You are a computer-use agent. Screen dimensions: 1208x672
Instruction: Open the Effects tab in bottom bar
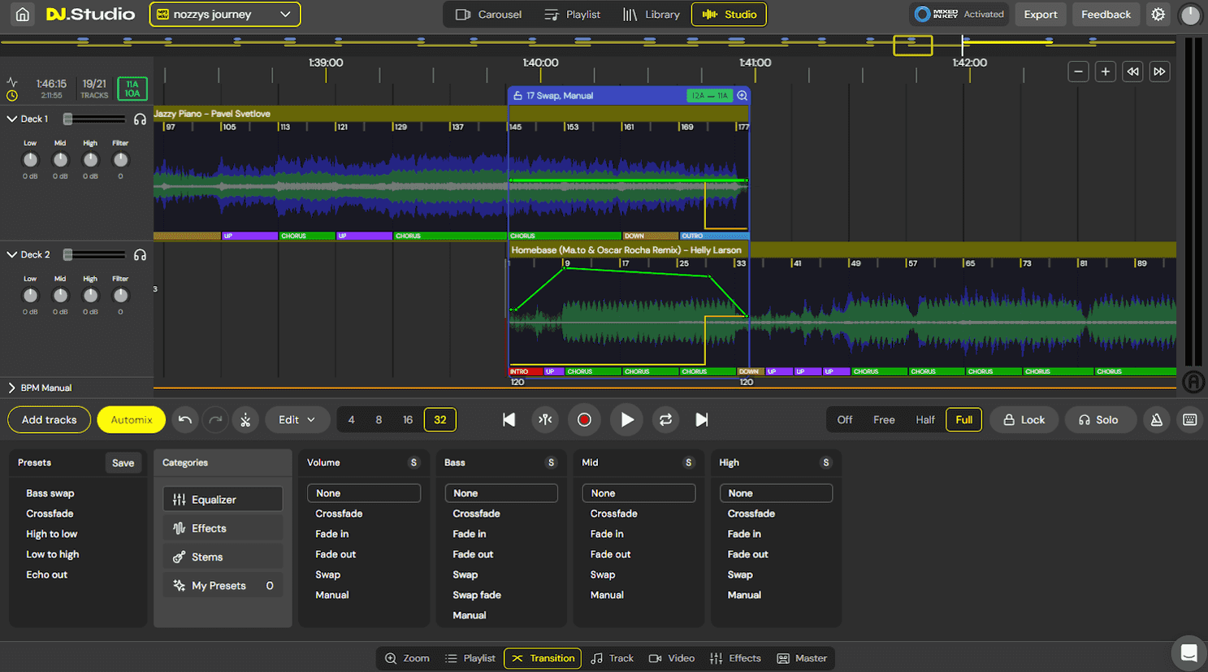pyautogui.click(x=735, y=658)
